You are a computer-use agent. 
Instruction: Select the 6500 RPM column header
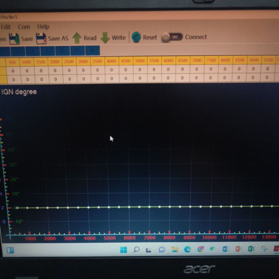click(182, 60)
